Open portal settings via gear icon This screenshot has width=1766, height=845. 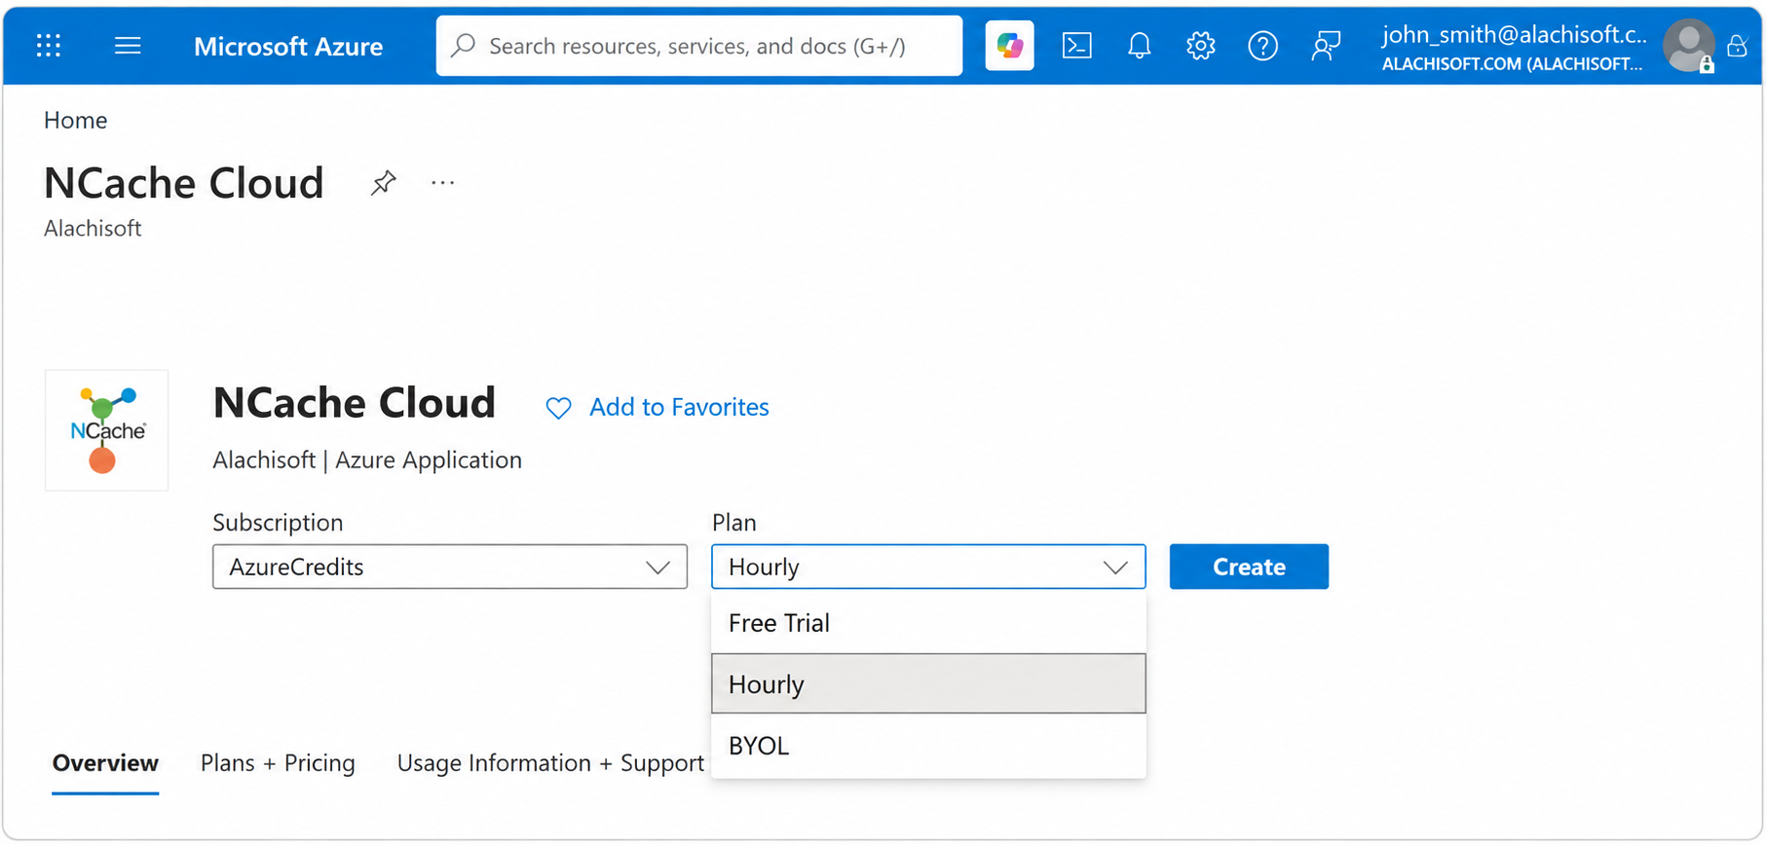click(x=1200, y=46)
